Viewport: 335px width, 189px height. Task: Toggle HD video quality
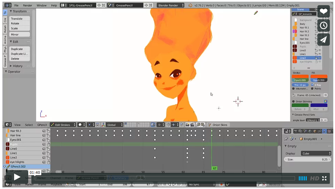click(314, 178)
